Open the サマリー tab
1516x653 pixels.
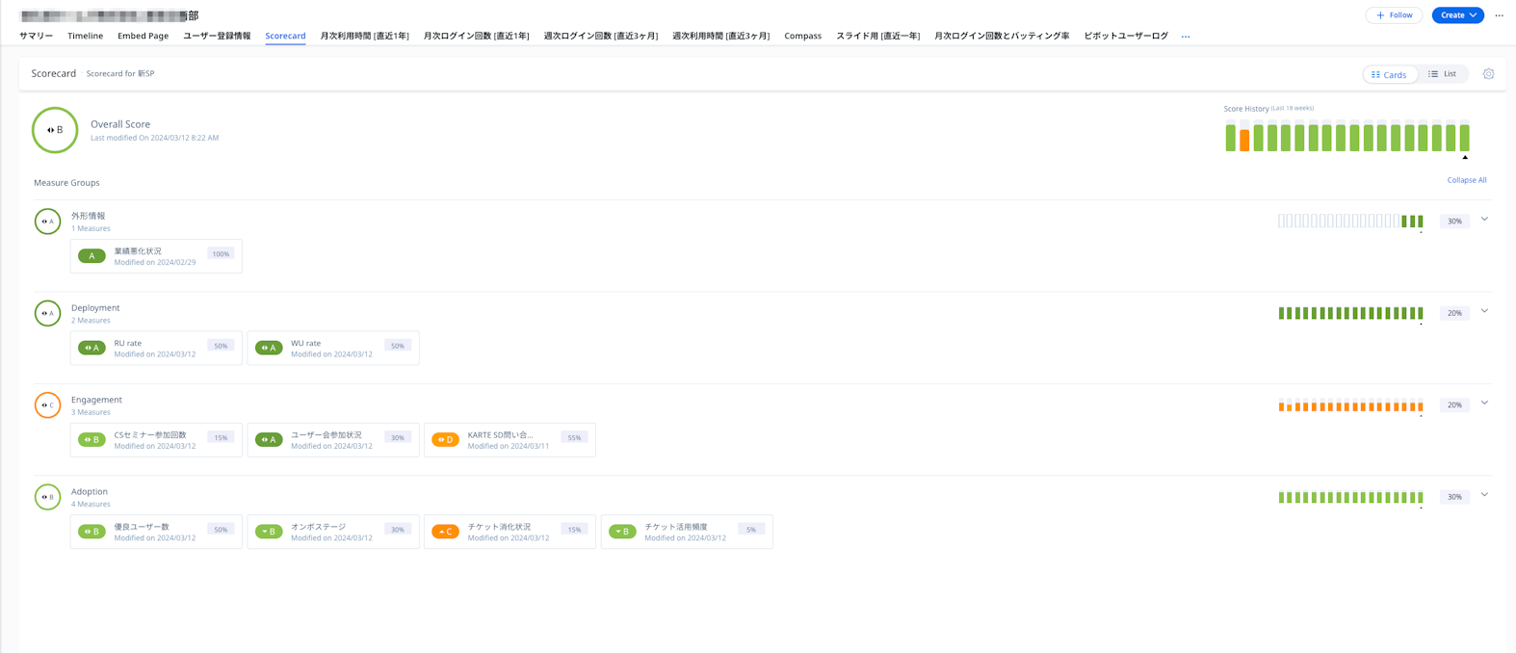[x=37, y=36]
